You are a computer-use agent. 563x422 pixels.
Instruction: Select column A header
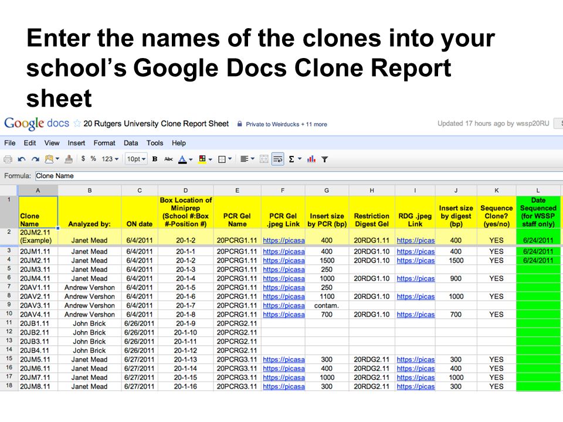pyautogui.click(x=38, y=190)
